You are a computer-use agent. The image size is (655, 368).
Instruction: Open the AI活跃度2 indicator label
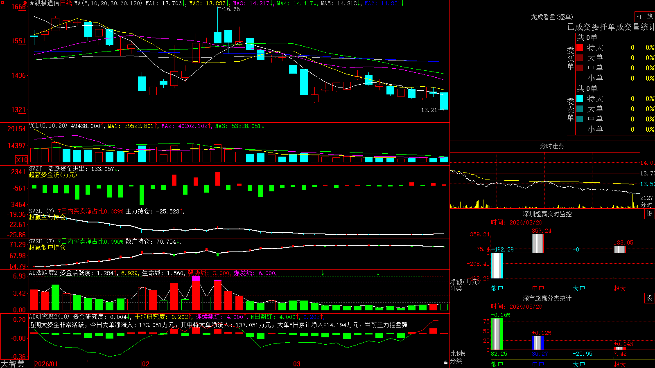point(43,273)
